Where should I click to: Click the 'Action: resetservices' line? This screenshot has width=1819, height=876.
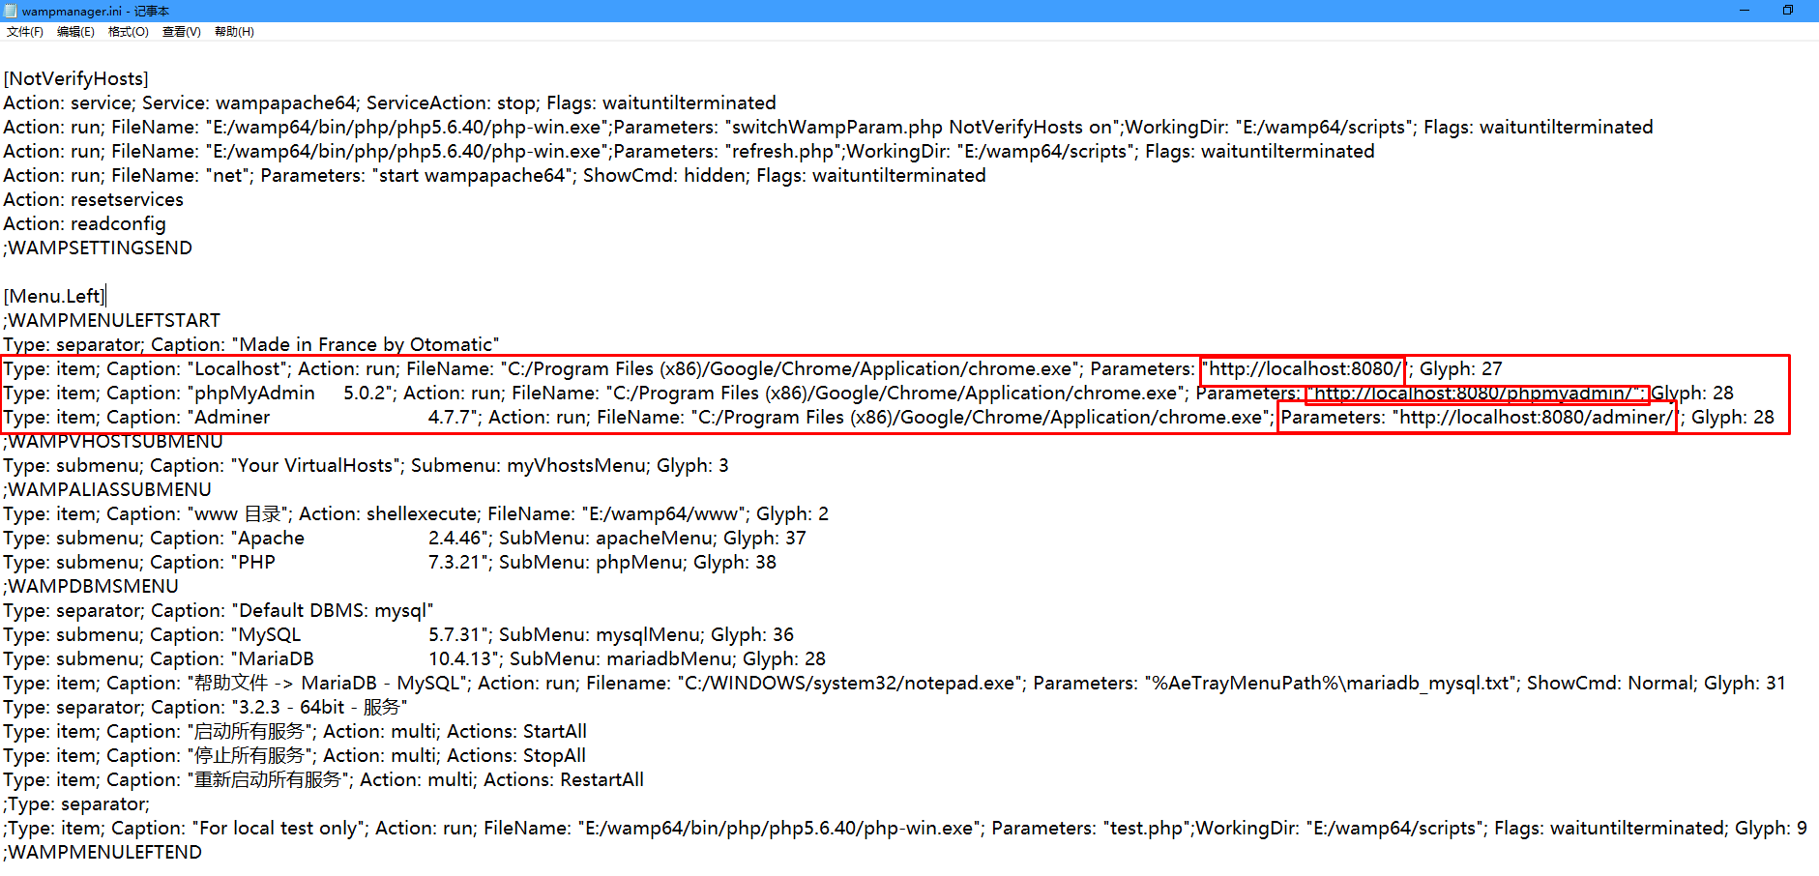93,200
